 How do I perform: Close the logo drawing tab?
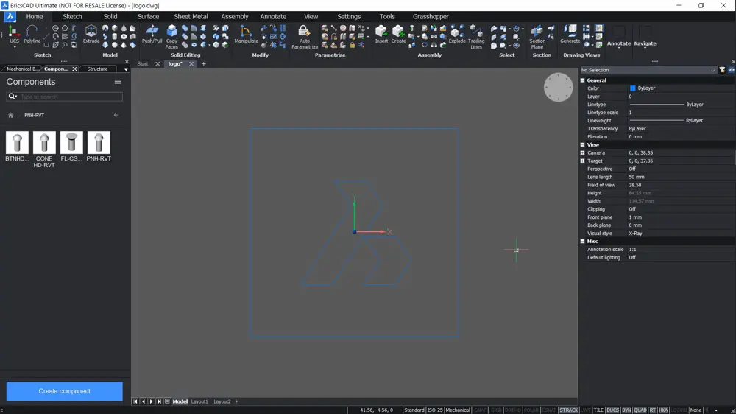[191, 64]
